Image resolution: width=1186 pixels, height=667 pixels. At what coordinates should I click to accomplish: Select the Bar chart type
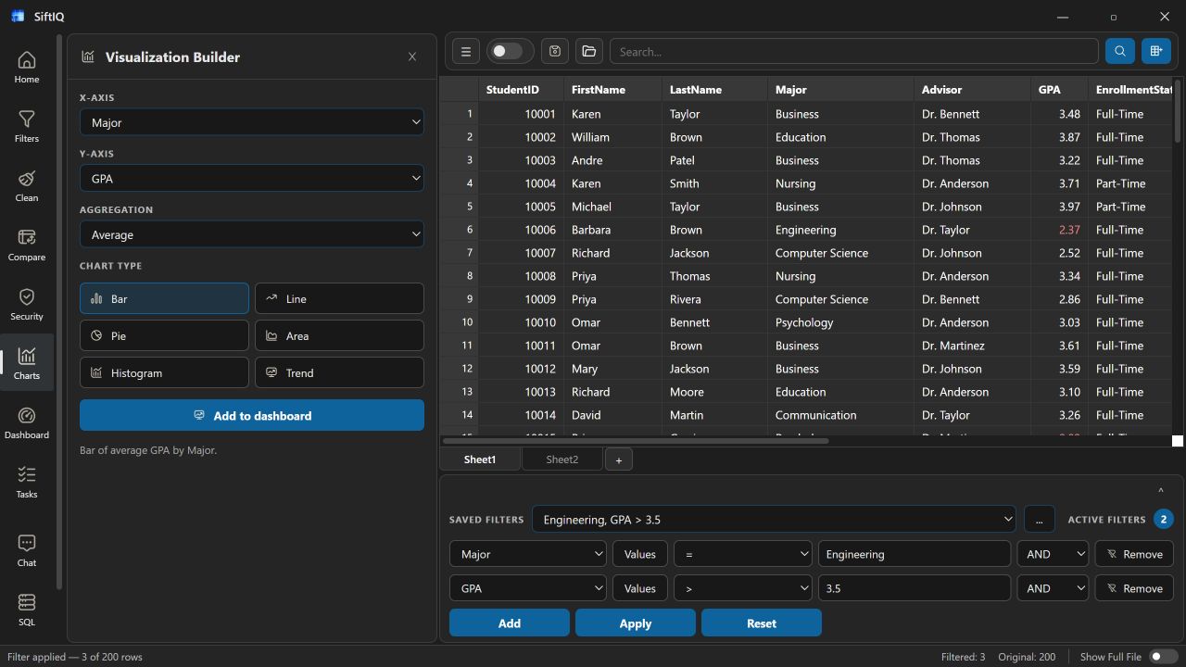pos(164,298)
